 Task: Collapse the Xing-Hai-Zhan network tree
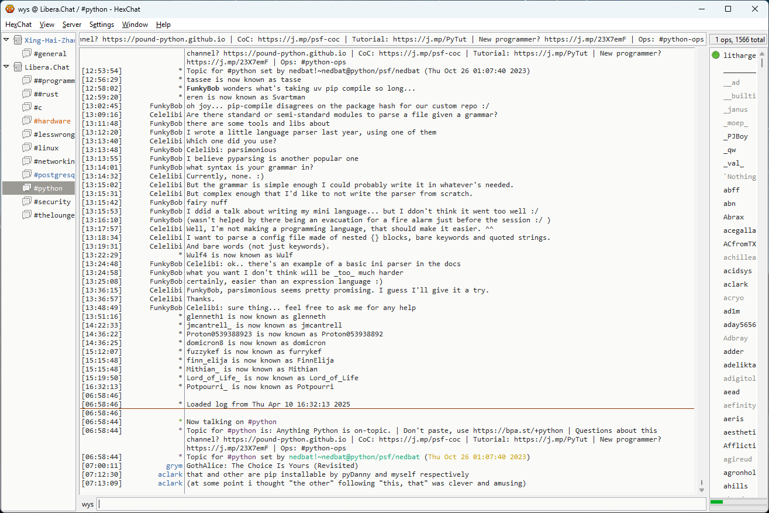point(6,40)
